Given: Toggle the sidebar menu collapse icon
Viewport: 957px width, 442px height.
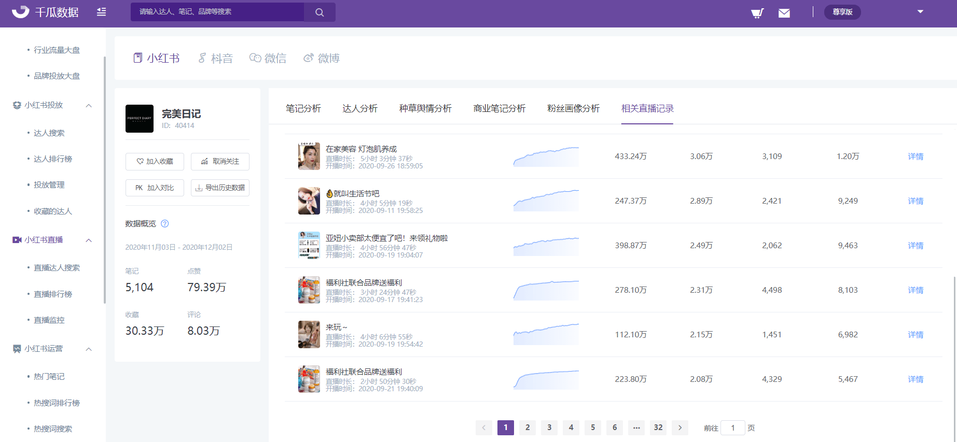Looking at the screenshot, I should coord(101,12).
